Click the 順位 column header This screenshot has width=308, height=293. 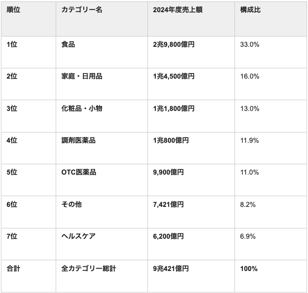pyautogui.click(x=29, y=19)
